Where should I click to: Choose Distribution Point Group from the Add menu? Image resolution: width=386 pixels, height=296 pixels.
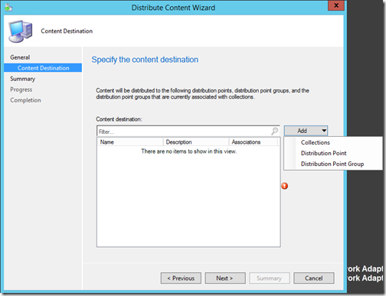click(332, 164)
